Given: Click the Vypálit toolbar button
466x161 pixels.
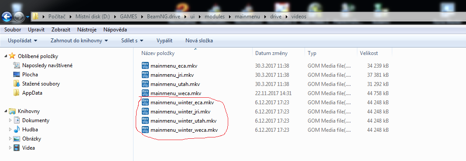Looking at the screenshot, I should pyautogui.click(x=164, y=41).
